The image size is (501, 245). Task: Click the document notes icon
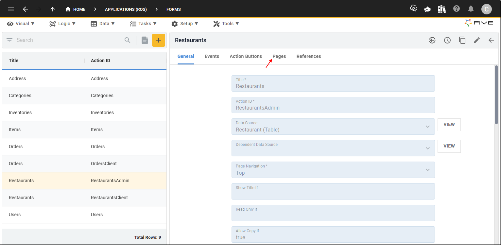[145, 40]
